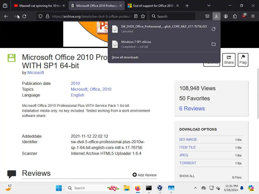The width and height of the screenshot is (259, 194).
Task: Flag this item
Action: [x=243, y=60]
